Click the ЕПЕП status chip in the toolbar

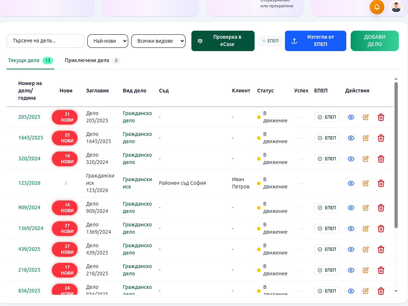point(270,41)
